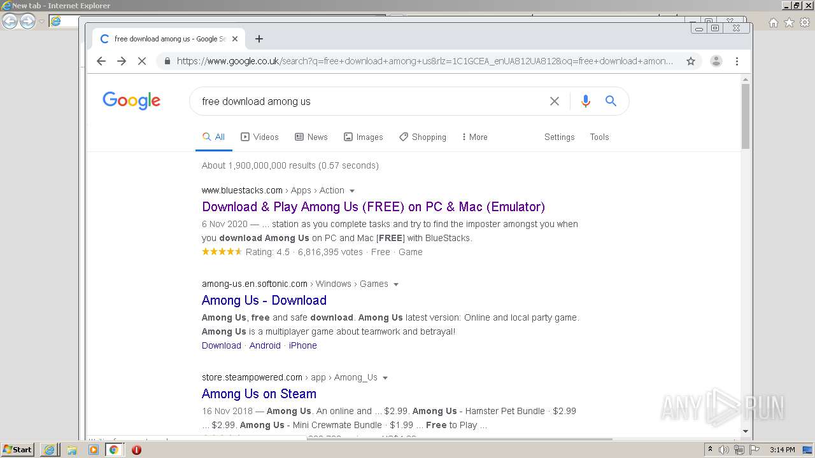The width and height of the screenshot is (815, 458).
Task: Click Chrome's address bar URL
Action: coord(425,61)
